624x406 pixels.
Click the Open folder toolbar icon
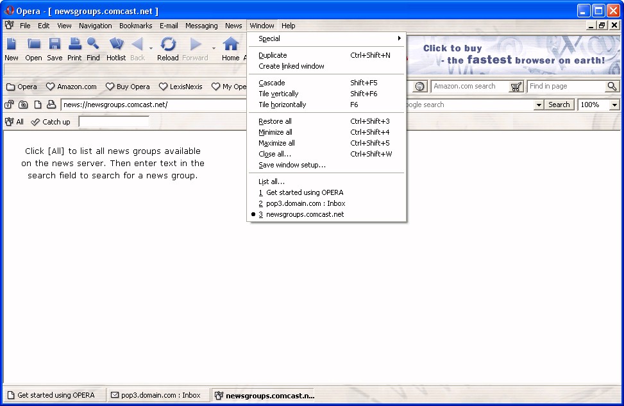(x=34, y=44)
